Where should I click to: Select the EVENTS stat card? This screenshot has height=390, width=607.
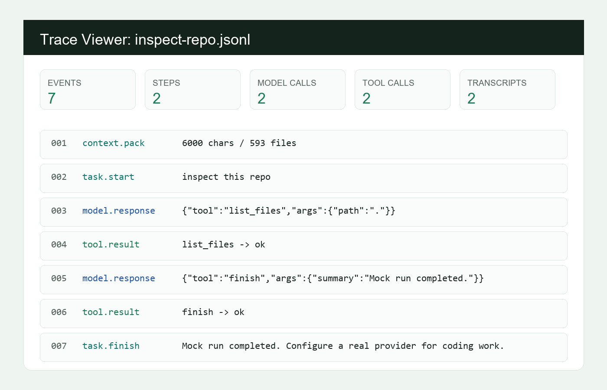click(x=88, y=90)
